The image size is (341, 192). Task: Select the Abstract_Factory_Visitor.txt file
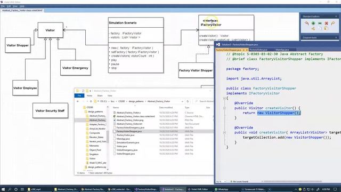(x=129, y=124)
